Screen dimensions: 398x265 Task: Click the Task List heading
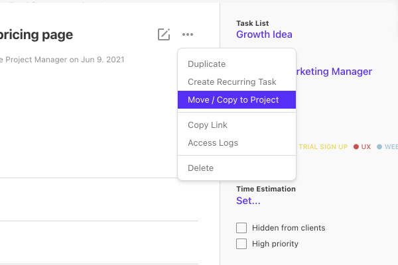point(253,23)
